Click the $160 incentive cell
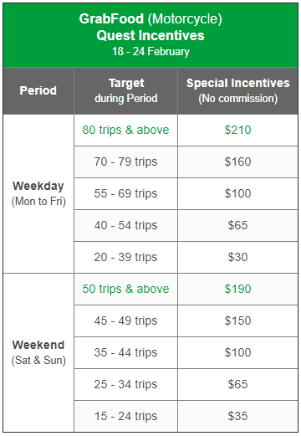The height and width of the screenshot is (436, 301). (237, 162)
